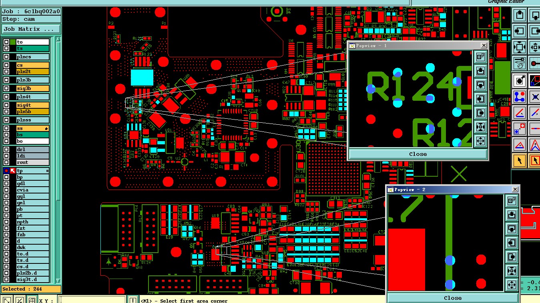Click Close button in Popview 2
The height and width of the screenshot is (303, 540).
click(x=453, y=298)
